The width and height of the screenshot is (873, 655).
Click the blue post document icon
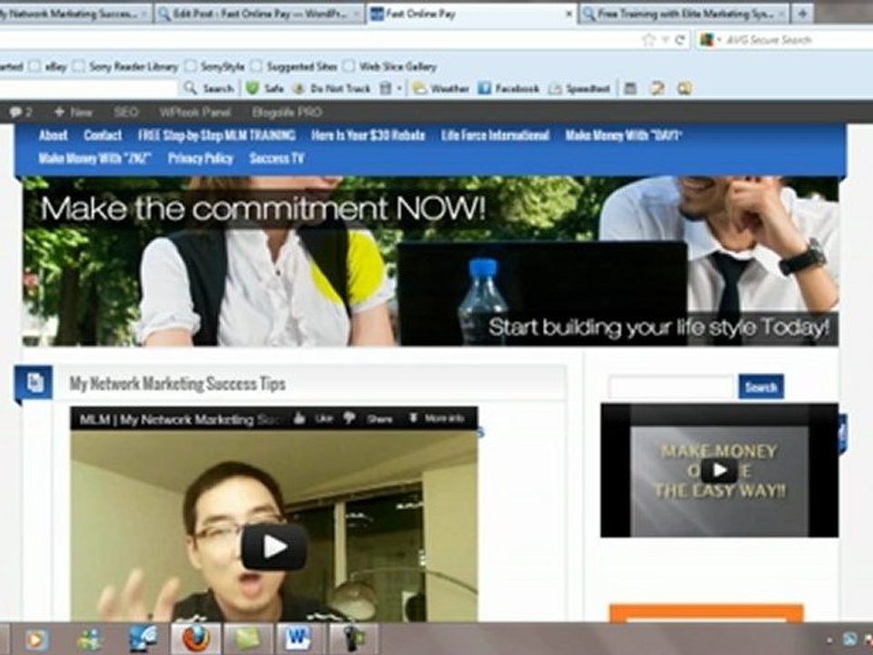coord(35,383)
